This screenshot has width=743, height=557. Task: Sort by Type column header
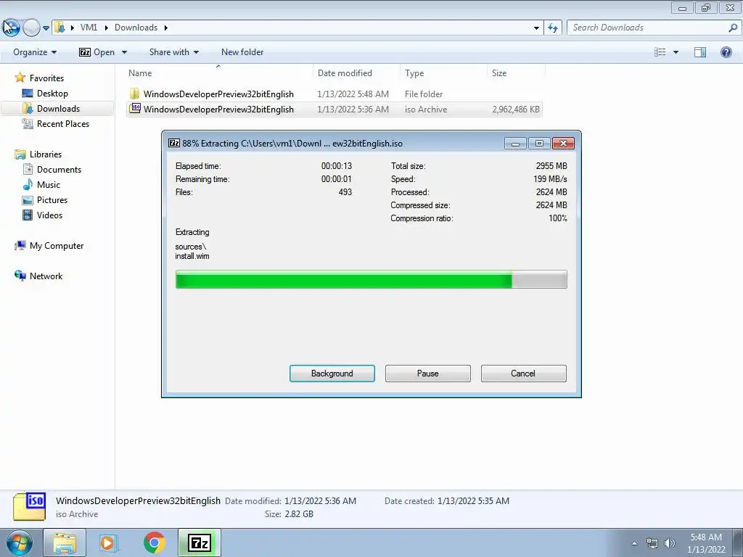[414, 73]
